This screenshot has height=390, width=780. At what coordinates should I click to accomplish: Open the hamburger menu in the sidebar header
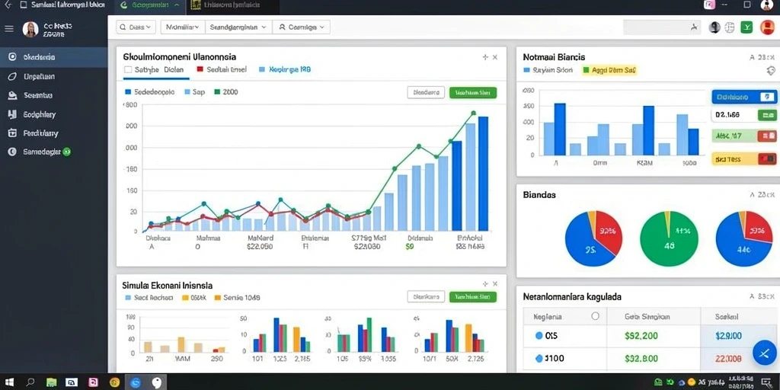(9, 29)
